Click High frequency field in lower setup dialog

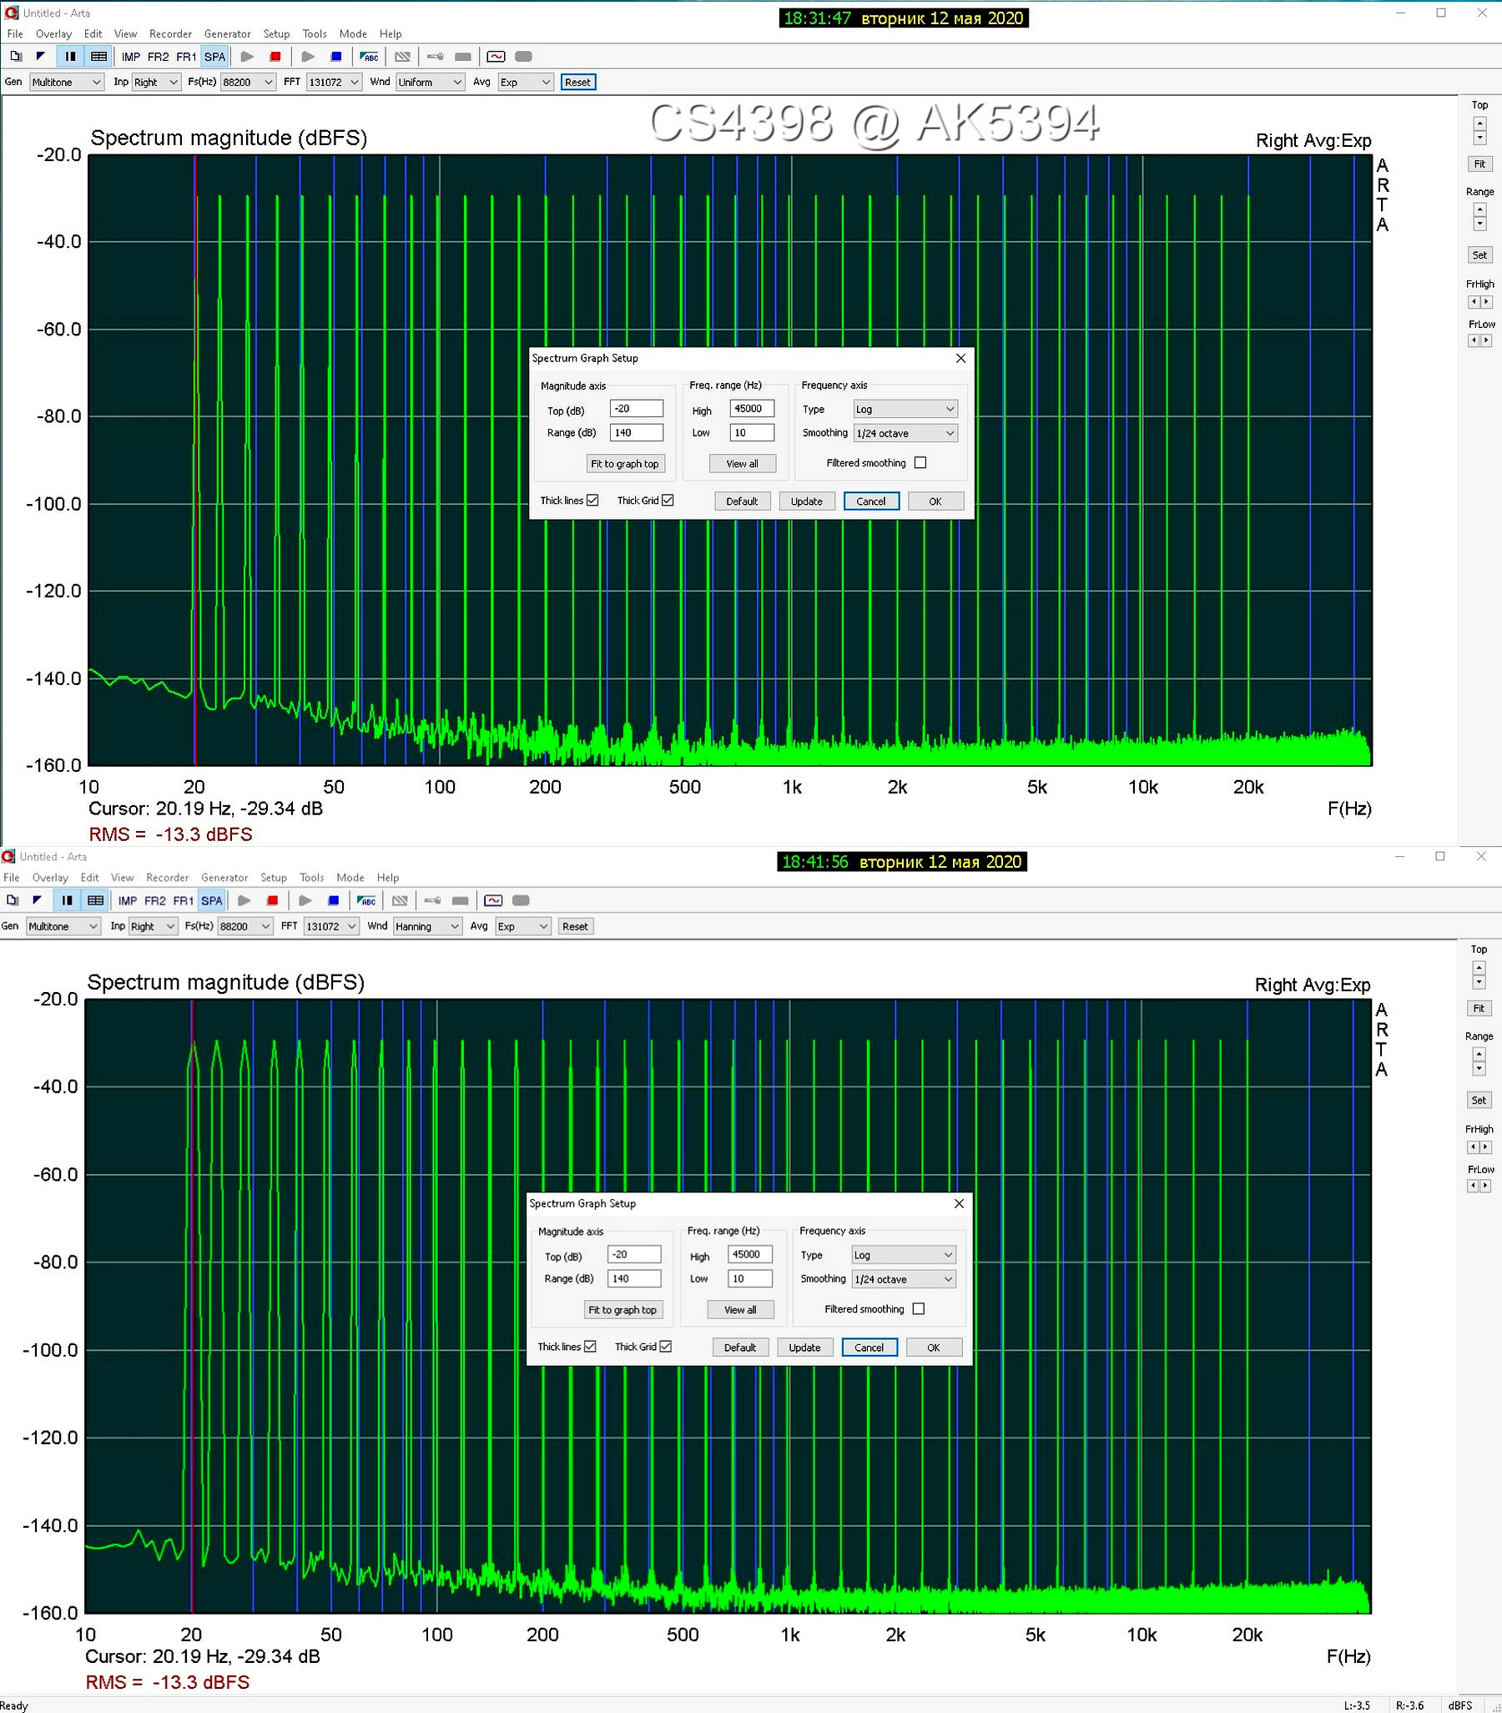point(749,1254)
